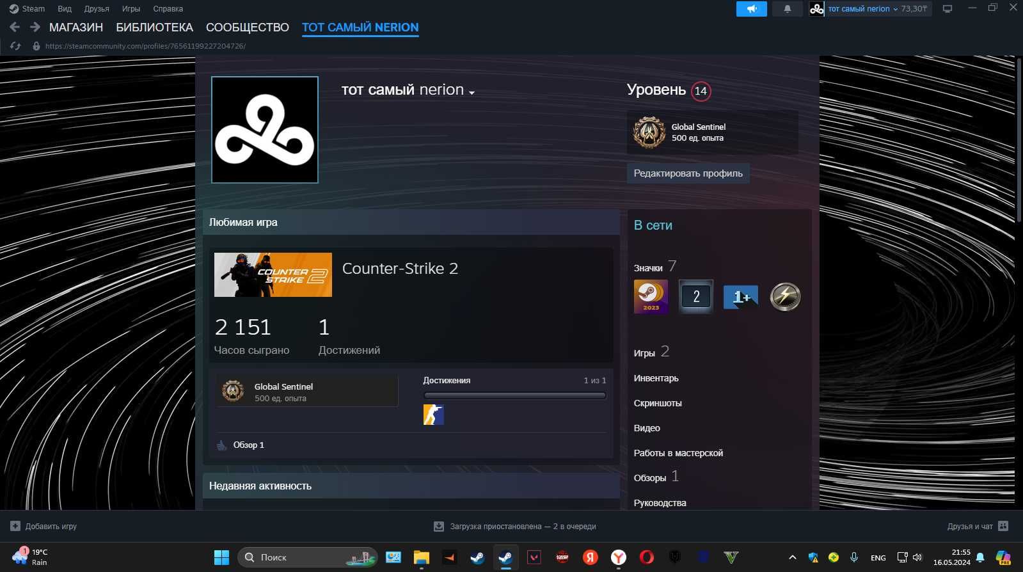Click the Cloud9 profile avatar image
1023x572 pixels.
point(265,130)
